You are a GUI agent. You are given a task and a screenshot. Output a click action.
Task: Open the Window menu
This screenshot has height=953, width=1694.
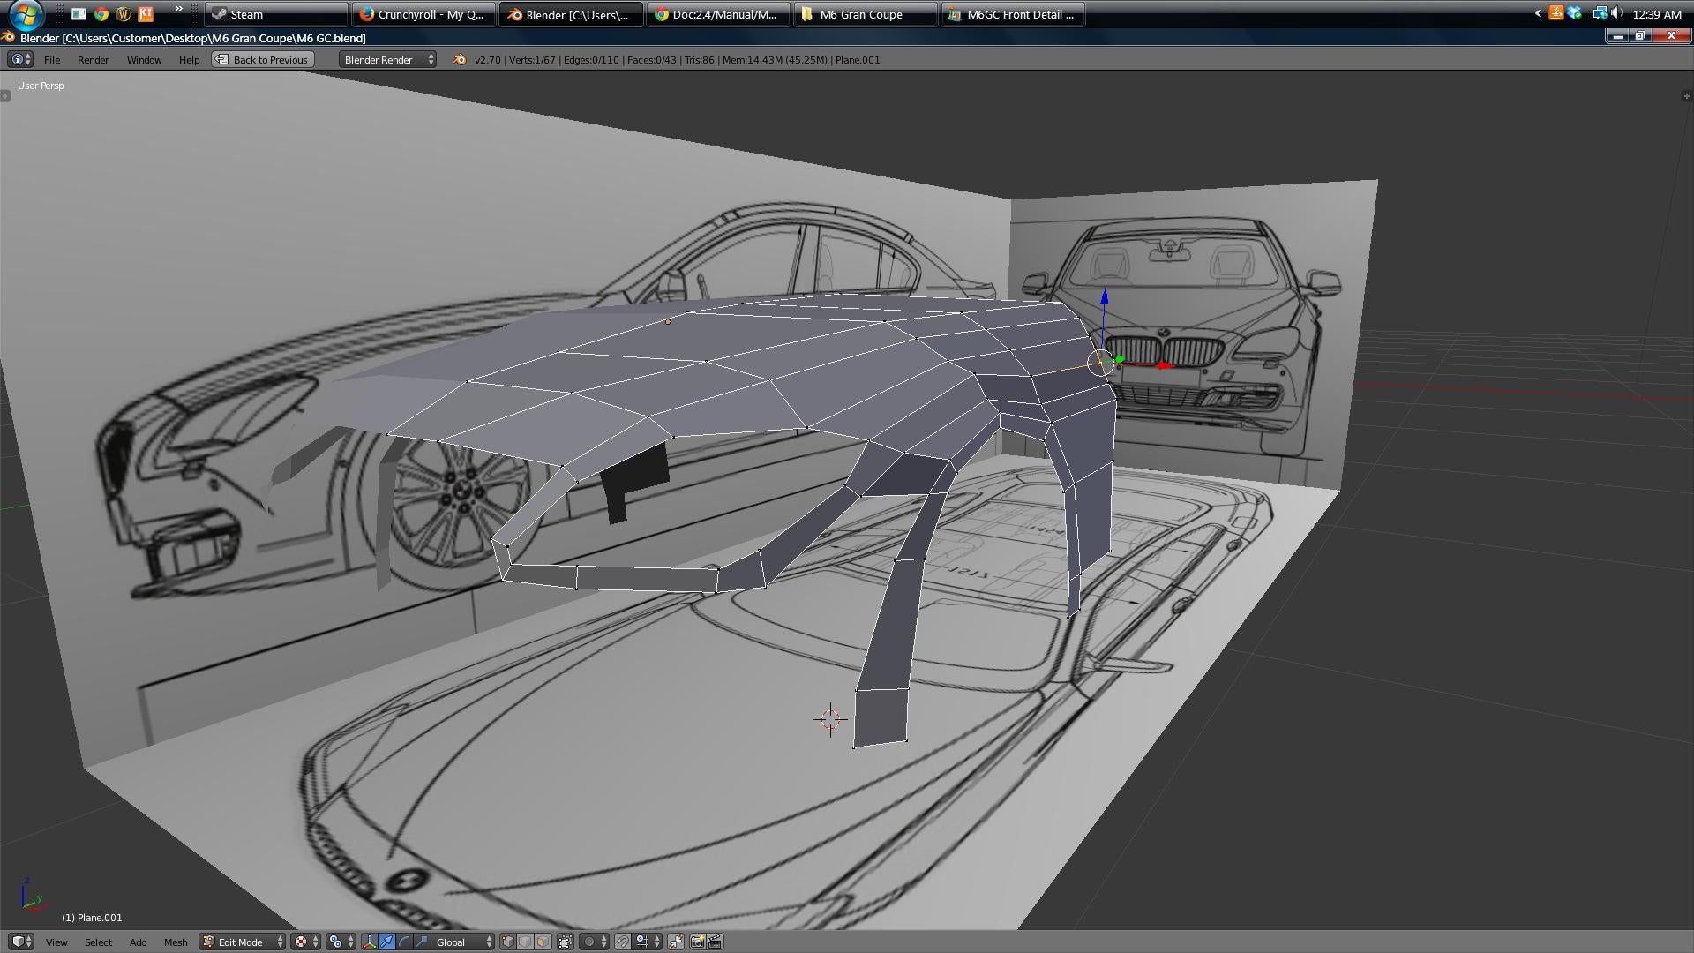pos(144,59)
